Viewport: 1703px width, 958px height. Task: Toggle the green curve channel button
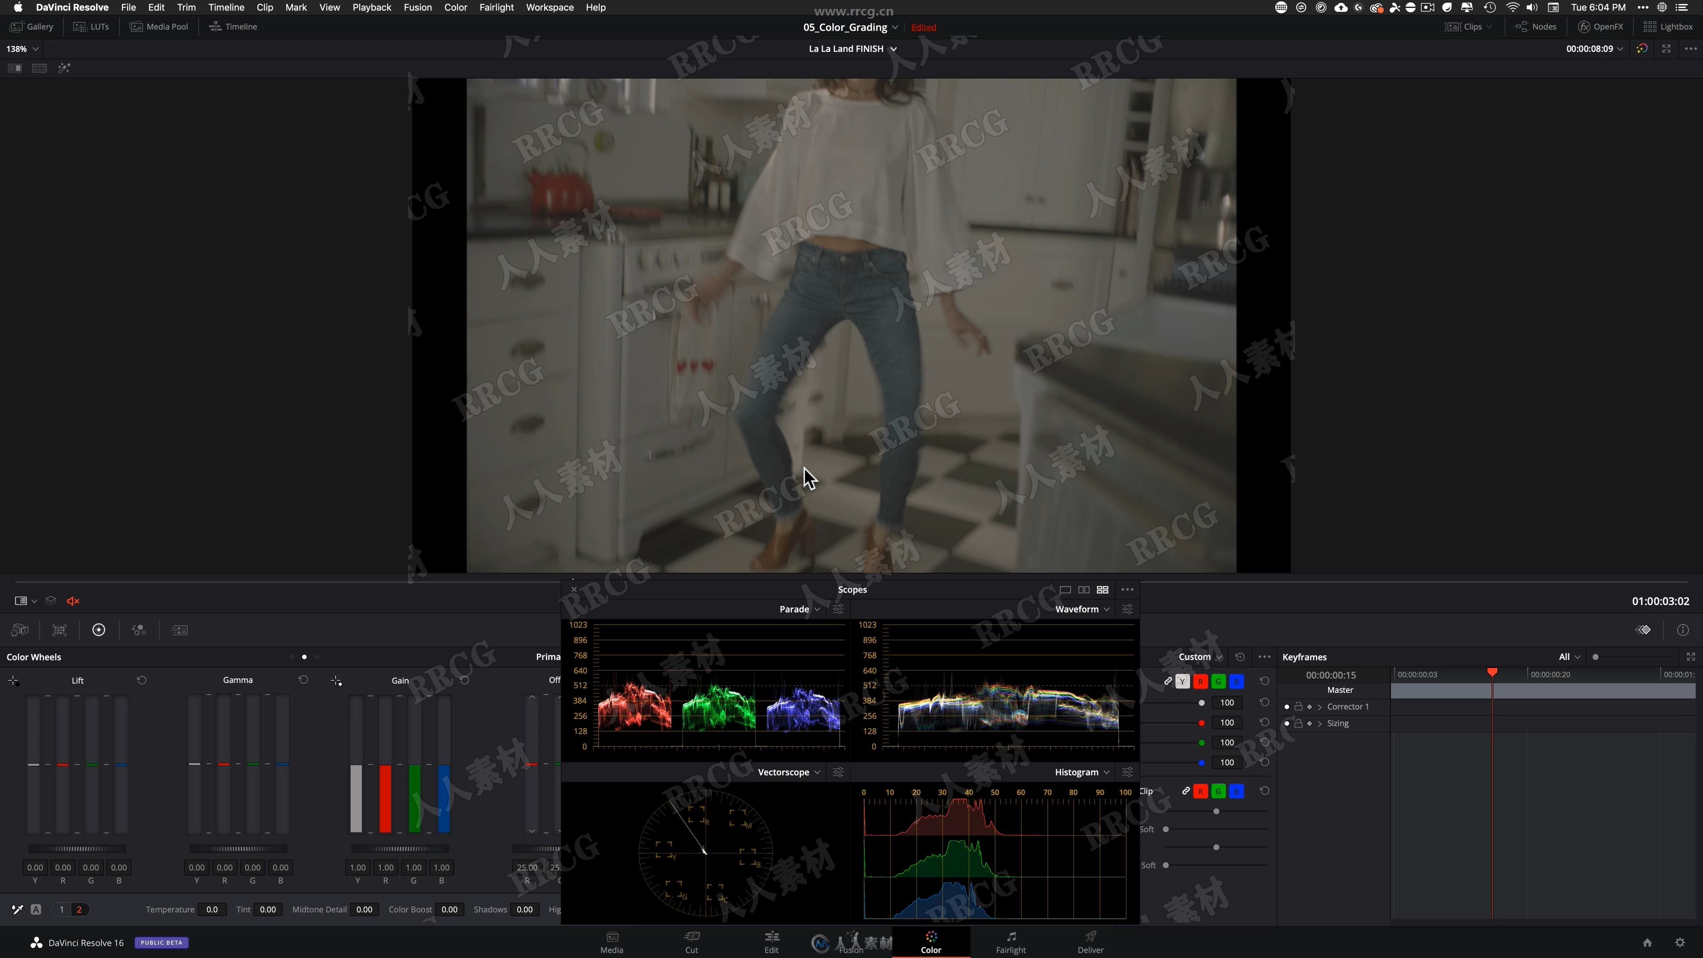(x=1218, y=681)
